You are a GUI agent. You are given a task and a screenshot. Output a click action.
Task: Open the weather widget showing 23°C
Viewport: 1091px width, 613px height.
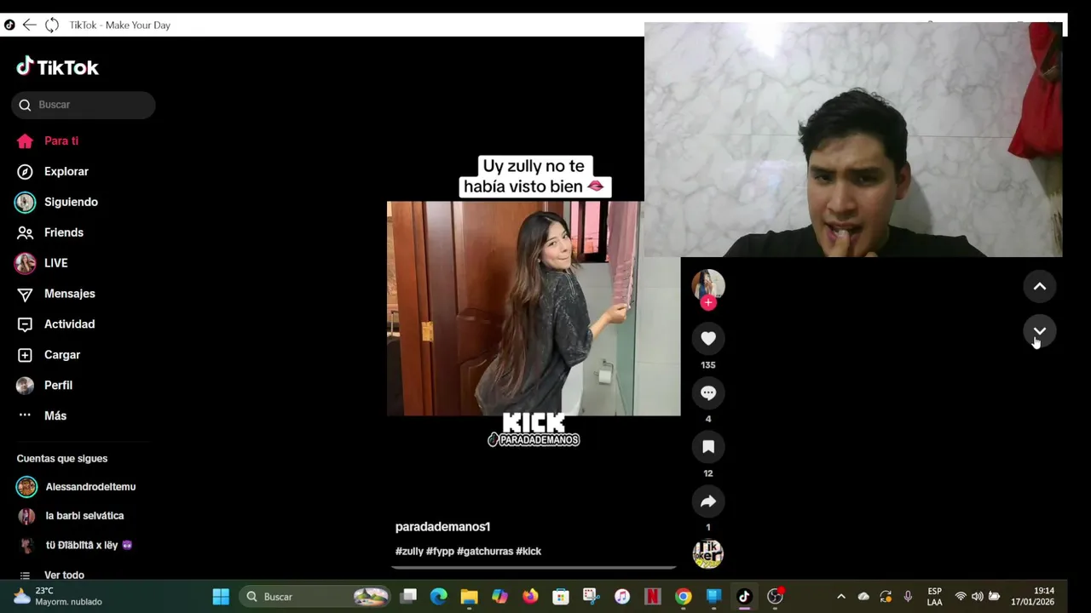click(x=58, y=597)
